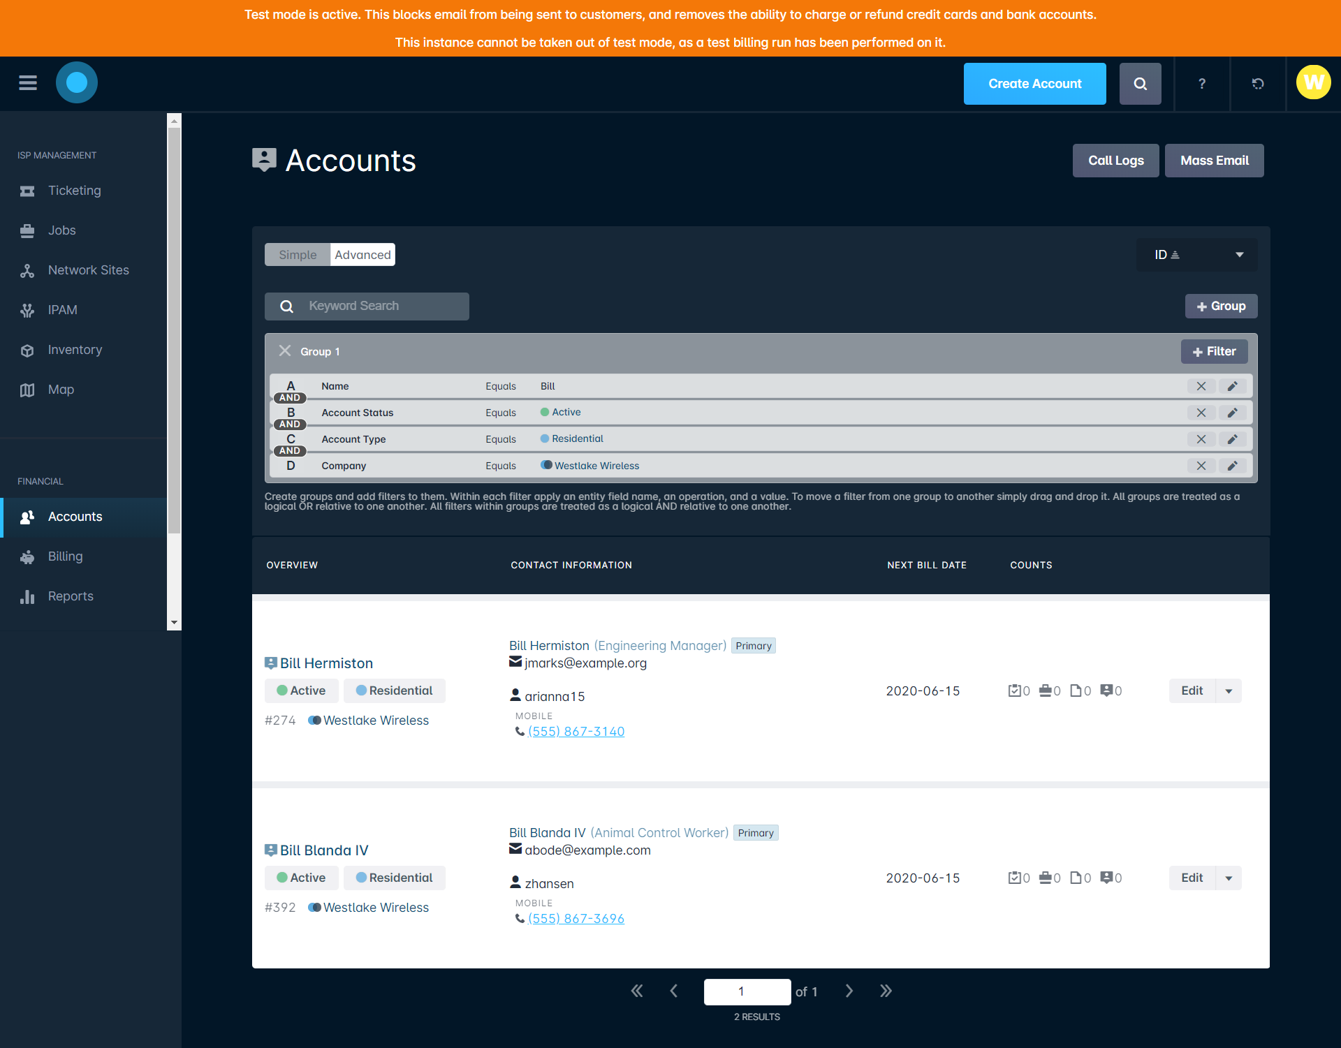Add a Filter to Group 1
Image resolution: width=1341 pixels, height=1048 pixels.
tap(1214, 351)
